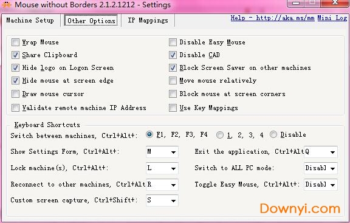Screen dimensions: 350x223
Task: Minimize the Settings window
Action: [295, 3]
